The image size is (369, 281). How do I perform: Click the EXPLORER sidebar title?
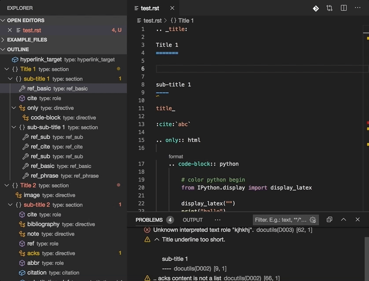pos(20,8)
